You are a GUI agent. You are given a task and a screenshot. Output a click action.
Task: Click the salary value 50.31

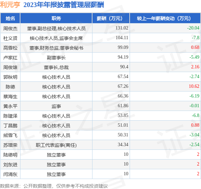[123, 135]
